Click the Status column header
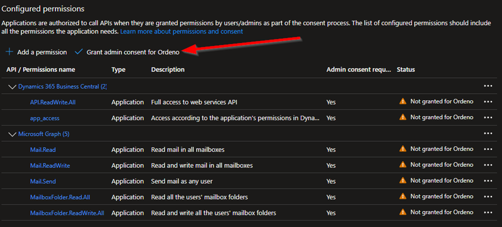502x227 pixels. pyautogui.click(x=406, y=70)
